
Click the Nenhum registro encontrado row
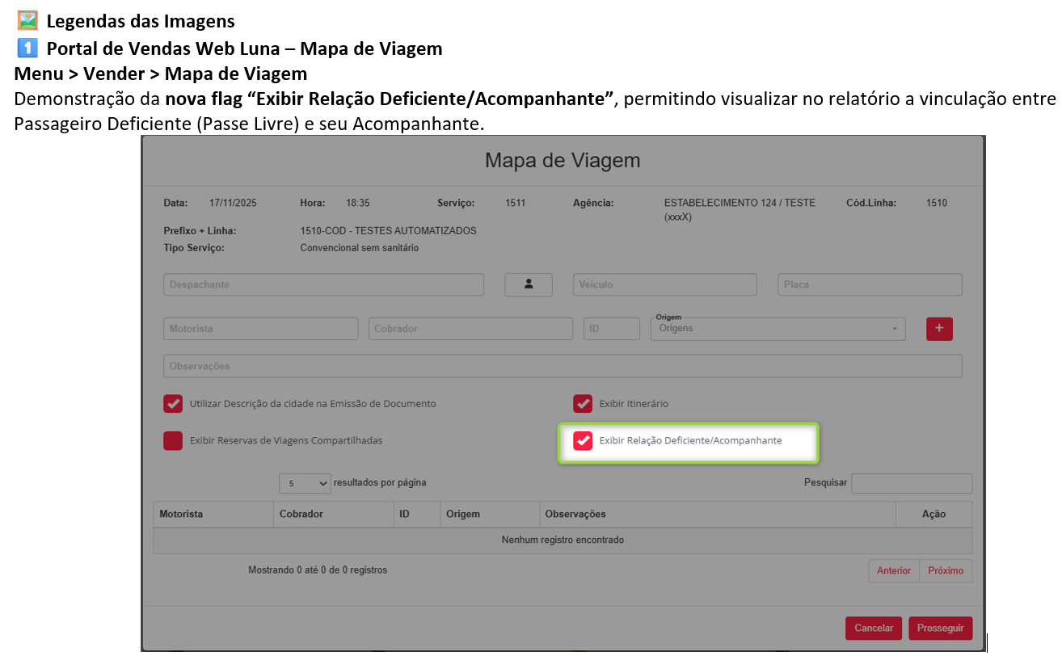(563, 540)
